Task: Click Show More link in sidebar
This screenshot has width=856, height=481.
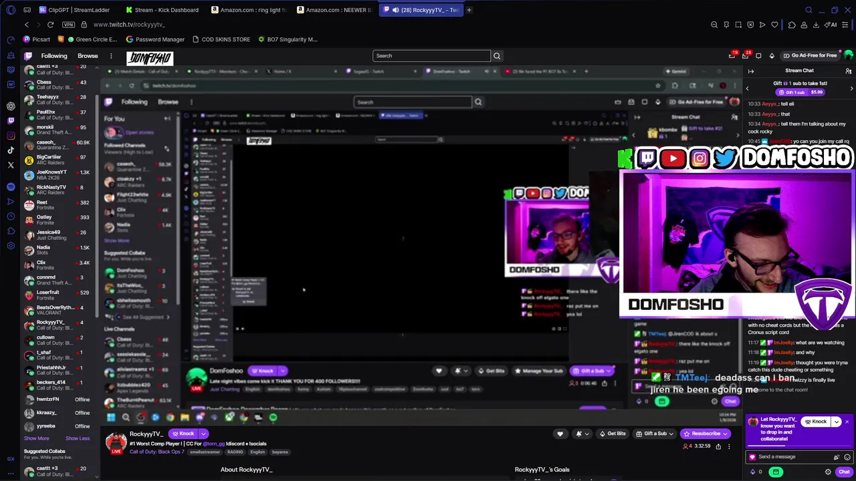Action: click(x=37, y=438)
